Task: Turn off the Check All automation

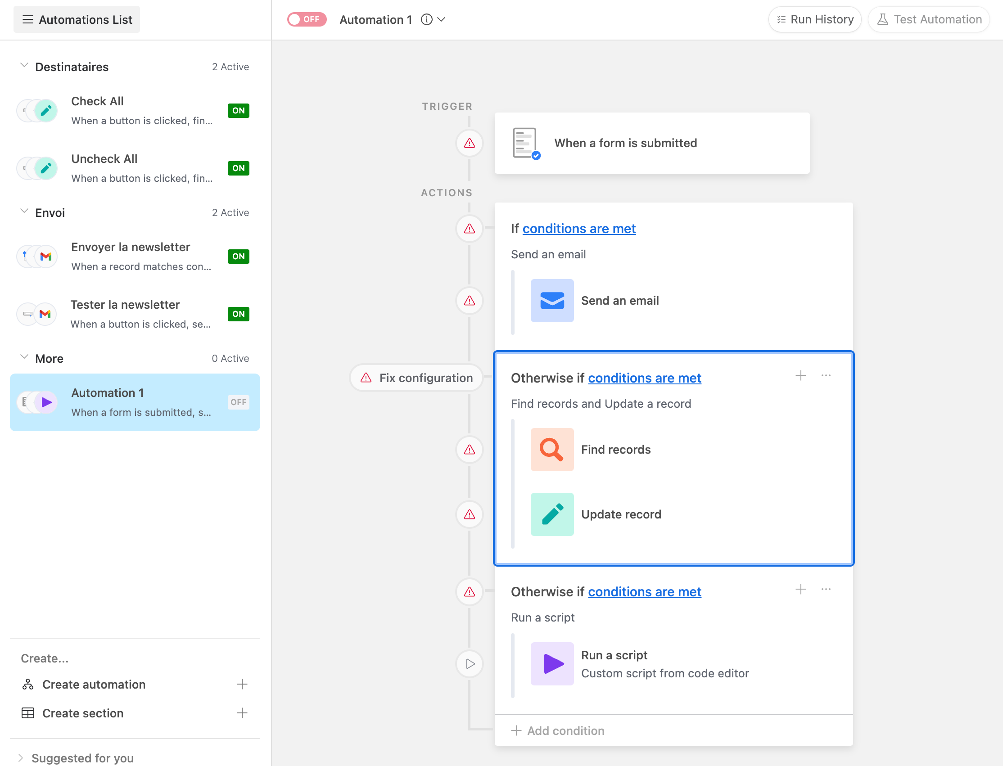Action: [x=238, y=111]
